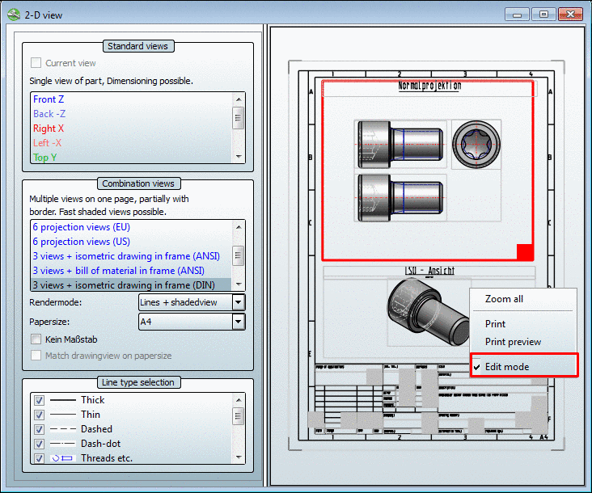Viewport: 592px width, 493px height.
Task: Choose Zoom all from context menu
Action: pyautogui.click(x=504, y=299)
